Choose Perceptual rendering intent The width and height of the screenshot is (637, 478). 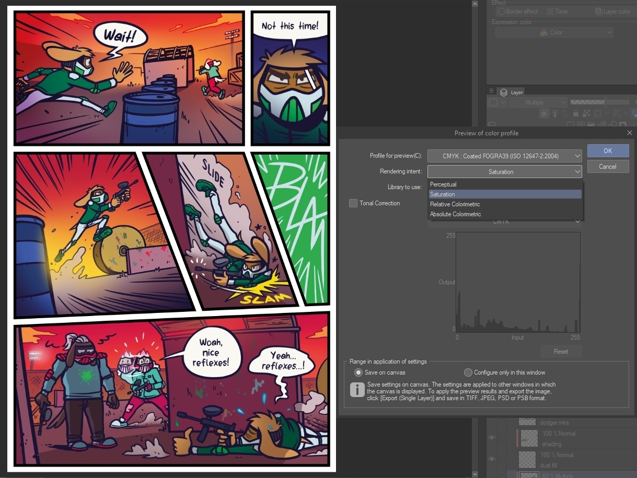pyautogui.click(x=504, y=184)
